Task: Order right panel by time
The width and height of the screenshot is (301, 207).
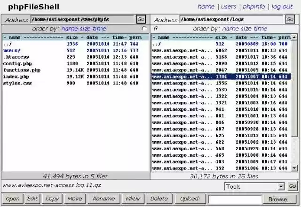Action: click(260, 29)
